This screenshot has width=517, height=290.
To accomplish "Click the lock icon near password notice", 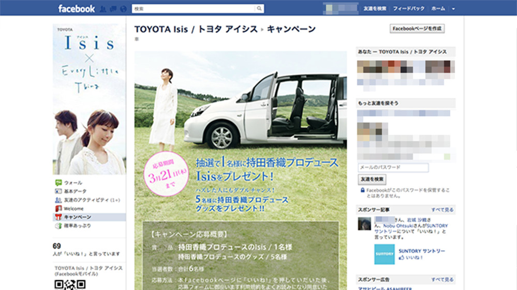I will pyautogui.click(x=362, y=190).
